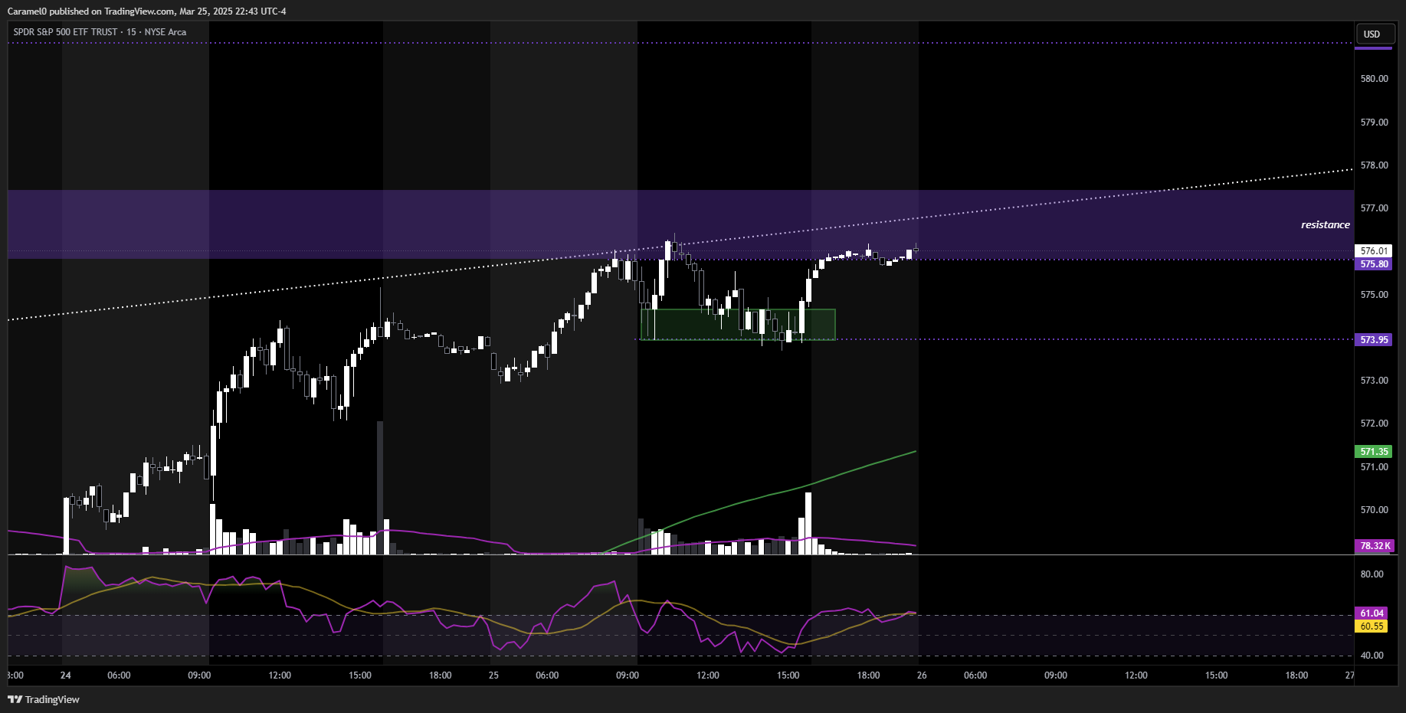Select the purple resistance zone band
The width and height of the screenshot is (1406, 713).
coord(680,224)
